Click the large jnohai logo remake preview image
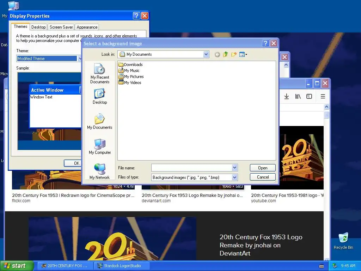The width and height of the screenshot is (361, 271). 112,239
